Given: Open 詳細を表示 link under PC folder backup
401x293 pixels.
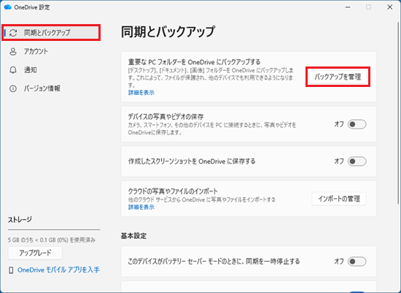Looking at the screenshot, I should point(141,93).
